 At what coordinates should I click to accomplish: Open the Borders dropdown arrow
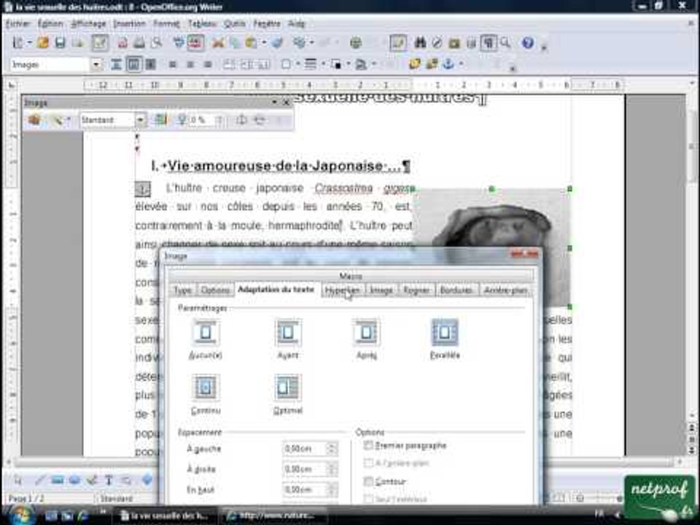click(297, 64)
